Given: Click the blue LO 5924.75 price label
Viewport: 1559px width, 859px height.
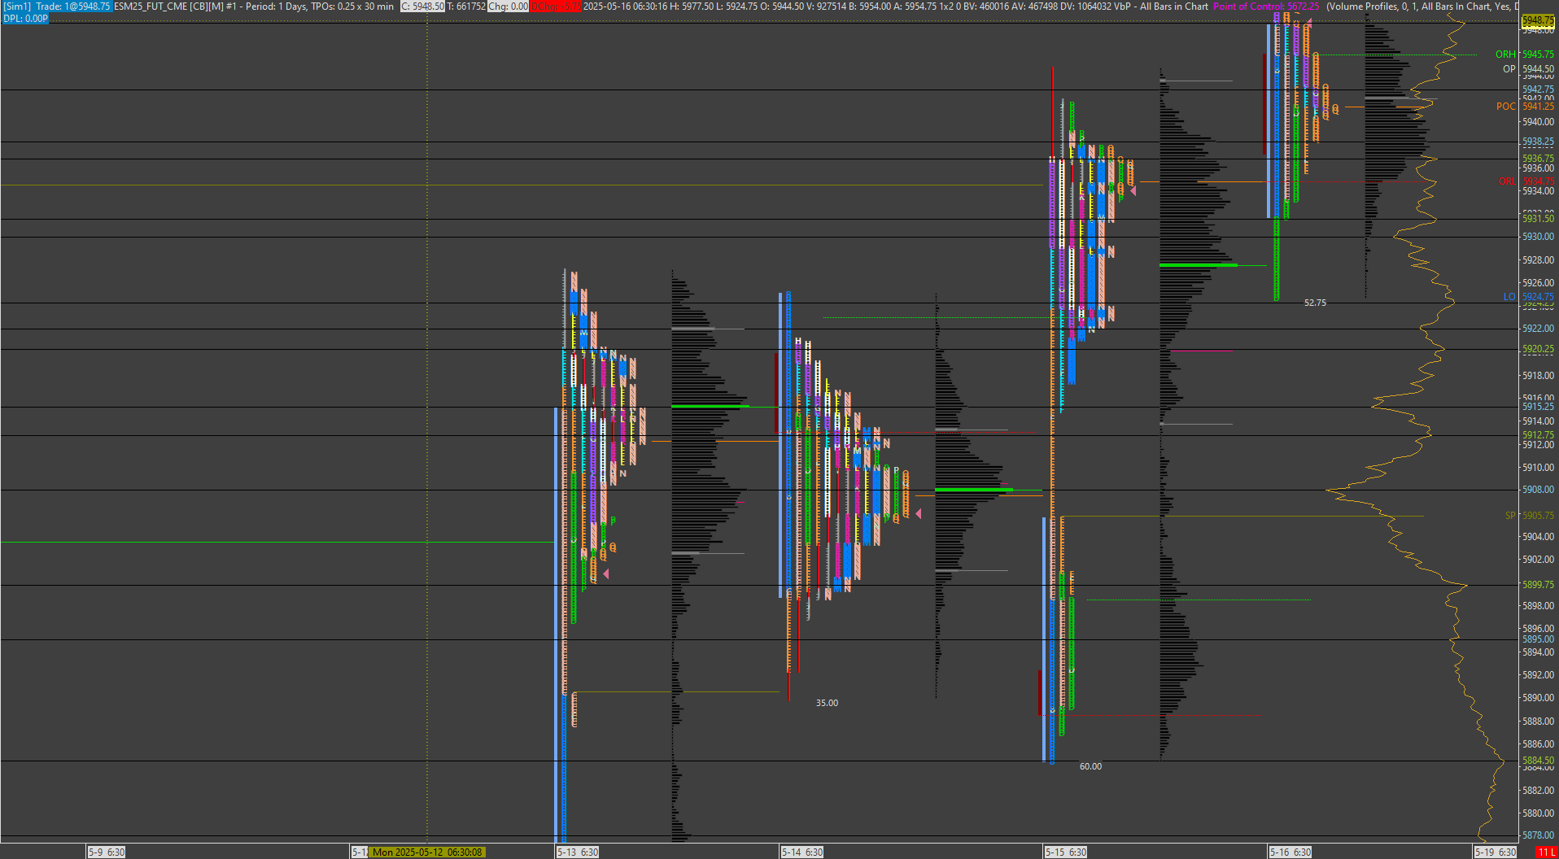Looking at the screenshot, I should point(1528,297).
